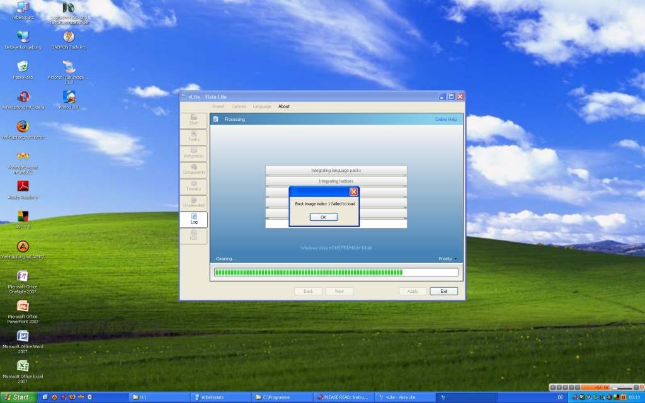This screenshot has width=645, height=403.
Task: Click the Back button in vLite
Action: coord(308,291)
